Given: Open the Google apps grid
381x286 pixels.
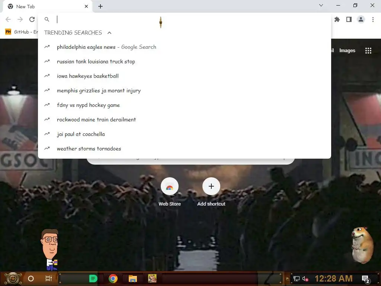Looking at the screenshot, I should coord(368,50).
